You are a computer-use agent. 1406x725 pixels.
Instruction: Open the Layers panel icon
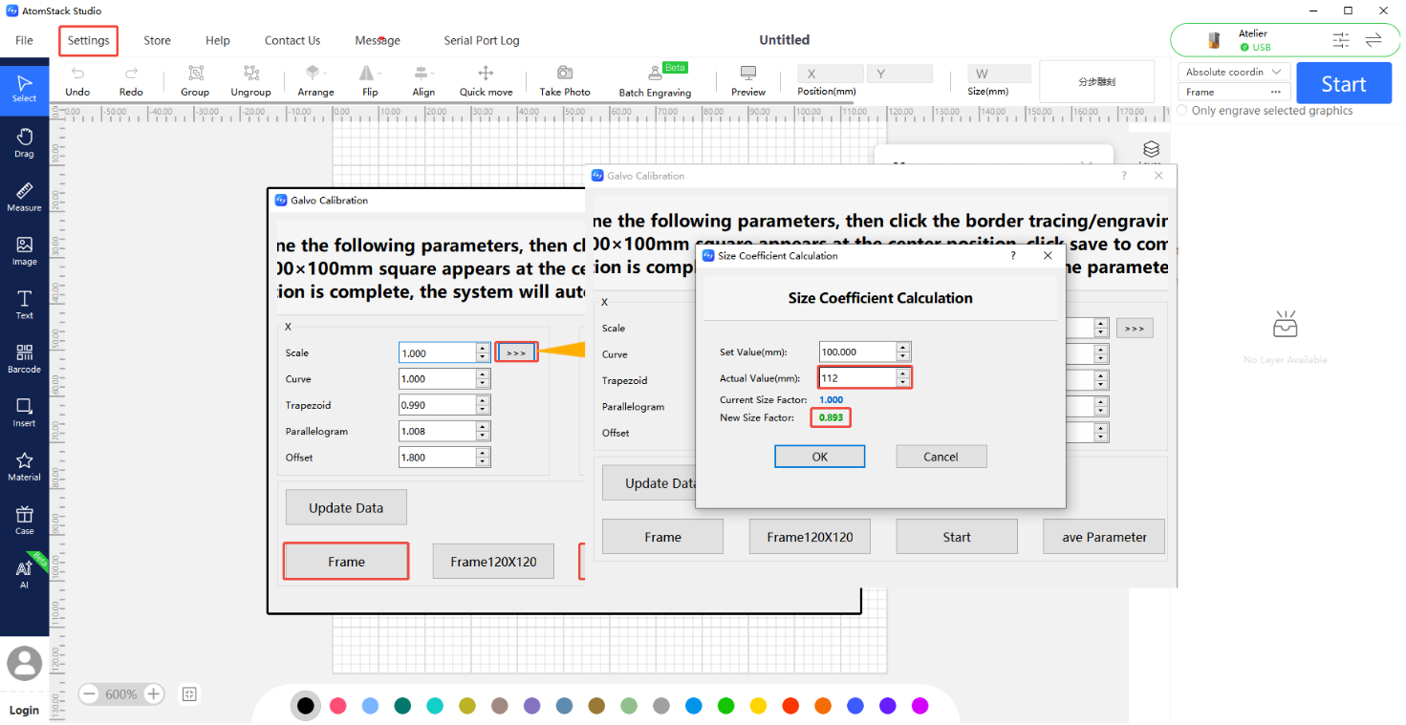pos(1151,150)
